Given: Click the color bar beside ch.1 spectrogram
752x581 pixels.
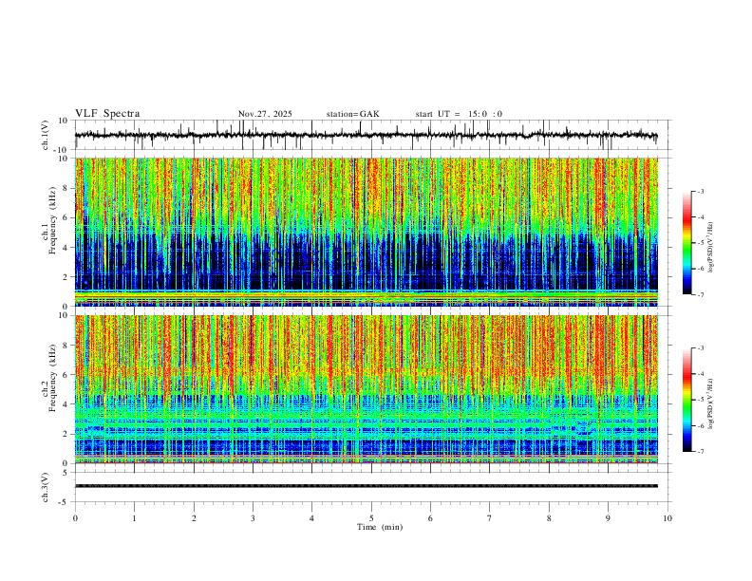Looking at the screenshot, I should coord(687,243).
